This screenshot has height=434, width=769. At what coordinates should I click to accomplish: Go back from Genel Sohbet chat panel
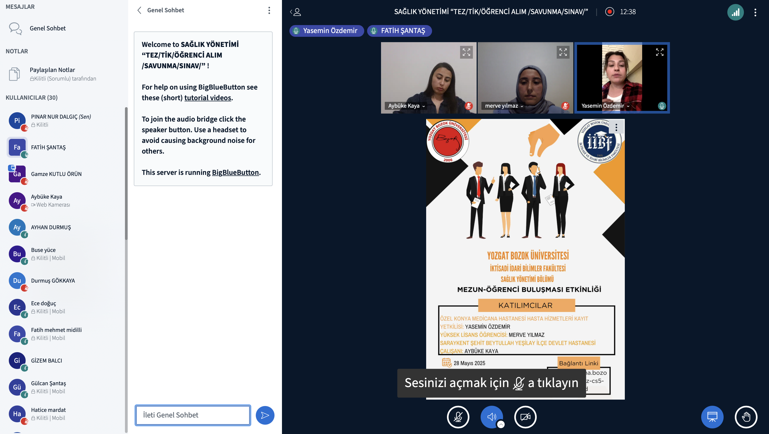pos(139,10)
